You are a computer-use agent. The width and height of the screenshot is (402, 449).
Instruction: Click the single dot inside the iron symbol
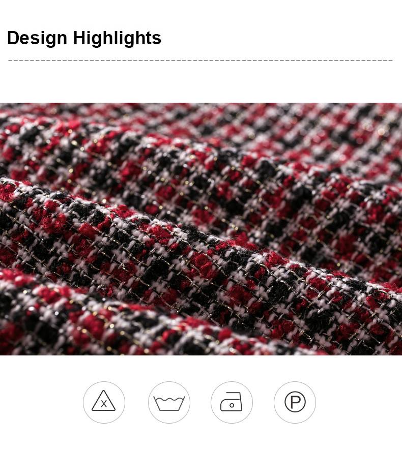pos(232,405)
